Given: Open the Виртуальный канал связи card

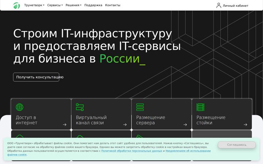Looking at the screenshot, I should coord(101,114).
